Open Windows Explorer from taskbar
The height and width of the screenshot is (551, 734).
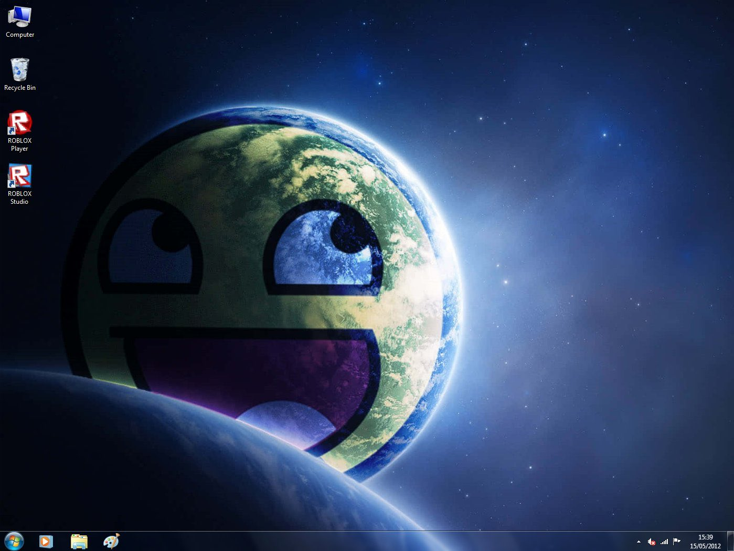pyautogui.click(x=79, y=541)
